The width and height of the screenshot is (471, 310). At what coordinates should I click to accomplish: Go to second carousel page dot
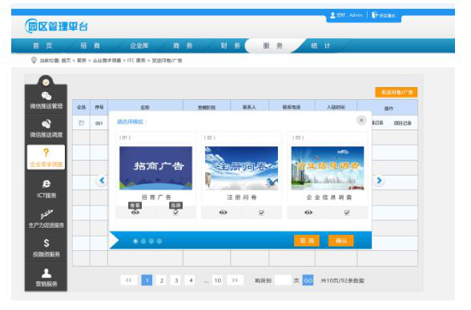[143, 240]
